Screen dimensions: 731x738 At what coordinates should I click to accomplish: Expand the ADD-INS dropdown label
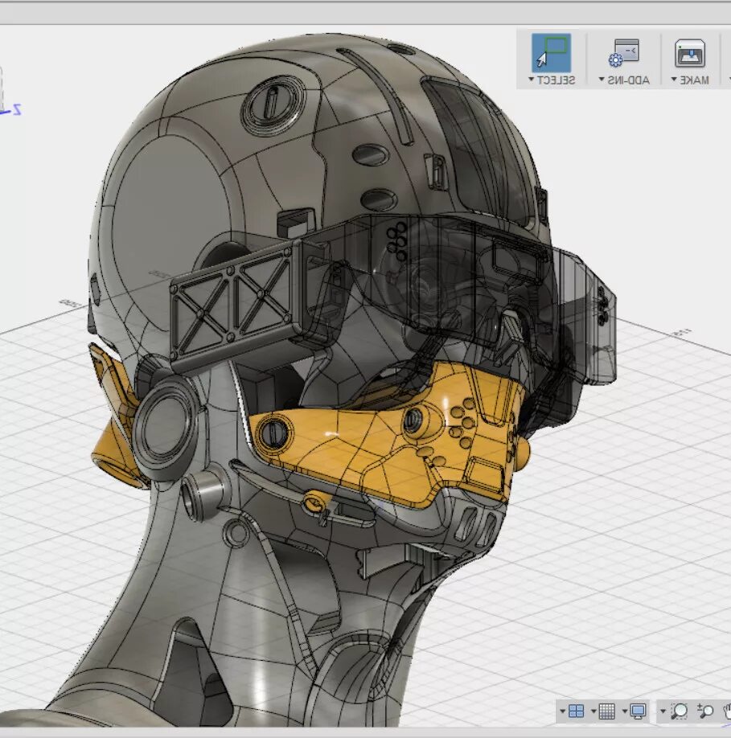pyautogui.click(x=624, y=80)
